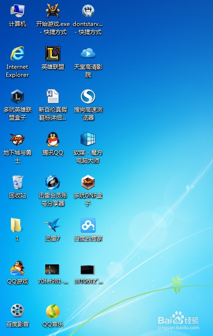Click the 迅雷7 bird icon

pos(53,225)
